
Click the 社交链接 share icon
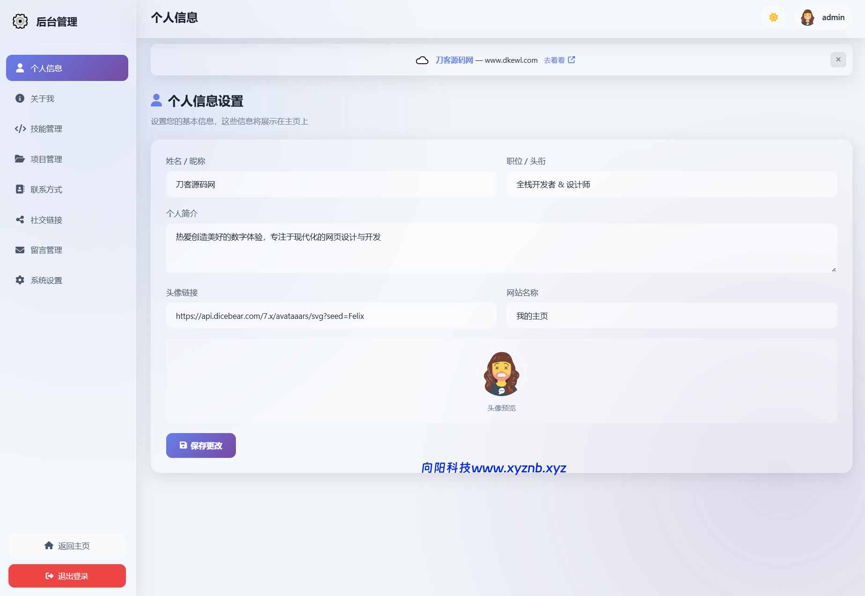19,219
